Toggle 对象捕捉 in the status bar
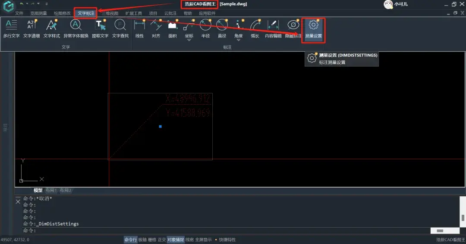Screen dimensions: 466x244 click(175, 240)
